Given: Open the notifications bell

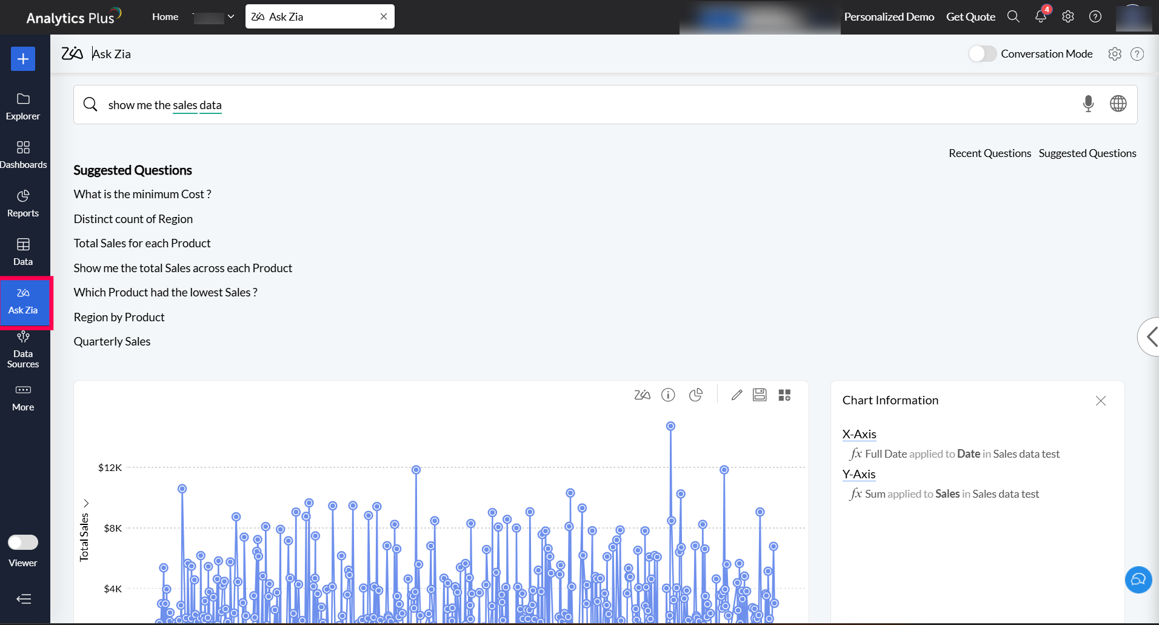Looking at the screenshot, I should click(1041, 17).
